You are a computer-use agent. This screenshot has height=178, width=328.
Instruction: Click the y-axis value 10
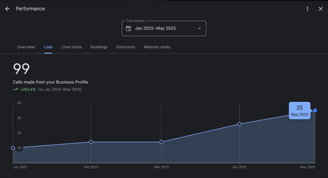tap(19, 148)
